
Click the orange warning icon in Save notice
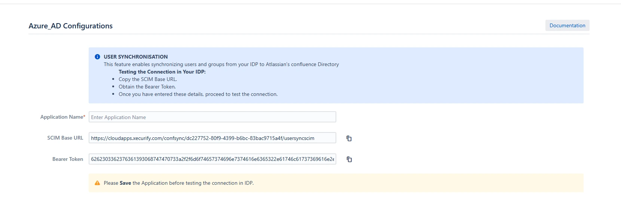pos(97,183)
